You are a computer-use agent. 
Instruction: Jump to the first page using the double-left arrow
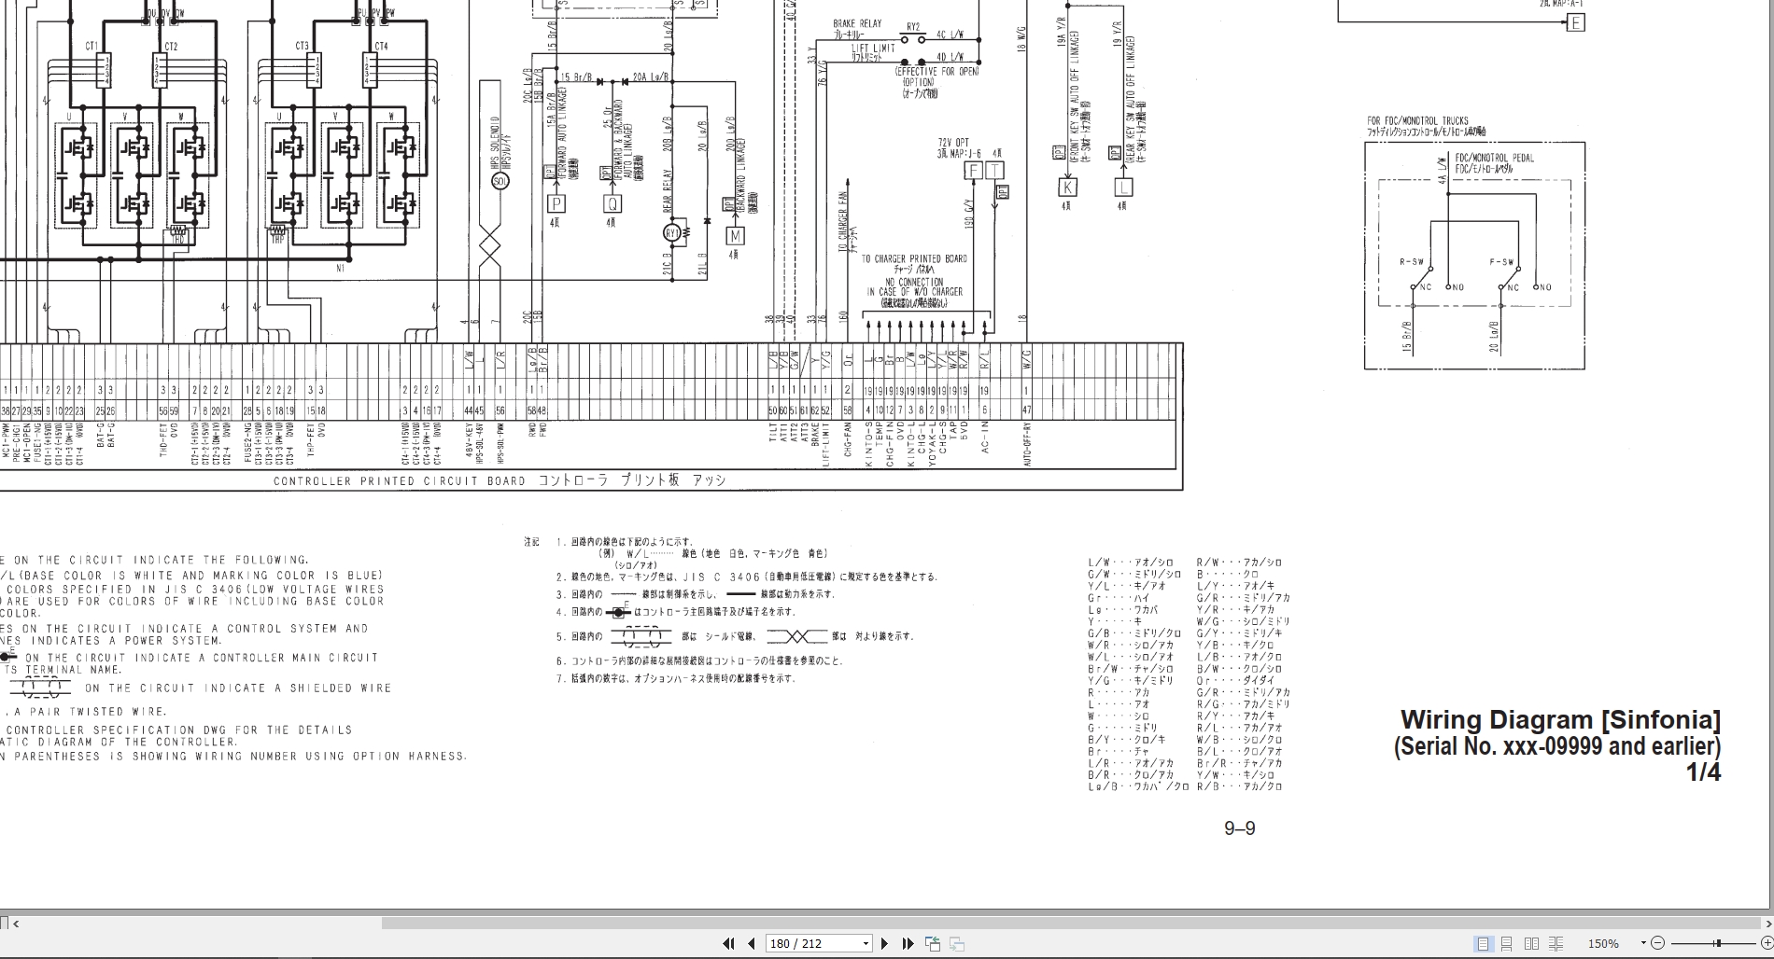pos(729,943)
